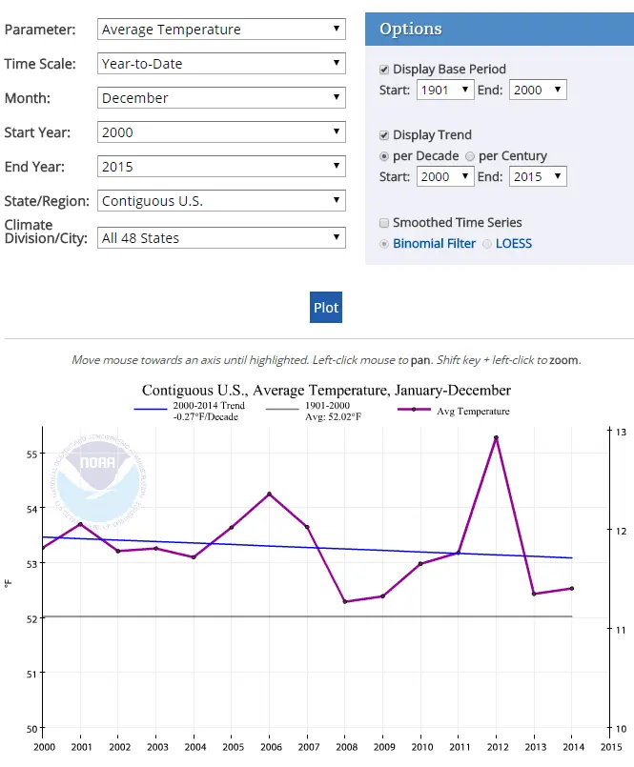The image size is (634, 767).
Task: Open the Parameter dropdown
Action: tap(221, 30)
